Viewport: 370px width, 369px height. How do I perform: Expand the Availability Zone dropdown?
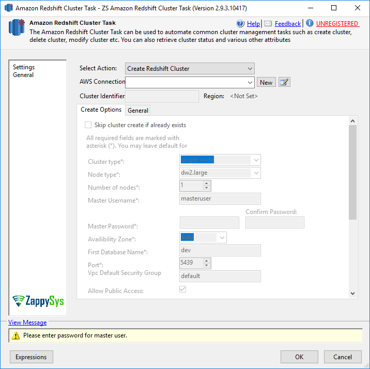222,237
